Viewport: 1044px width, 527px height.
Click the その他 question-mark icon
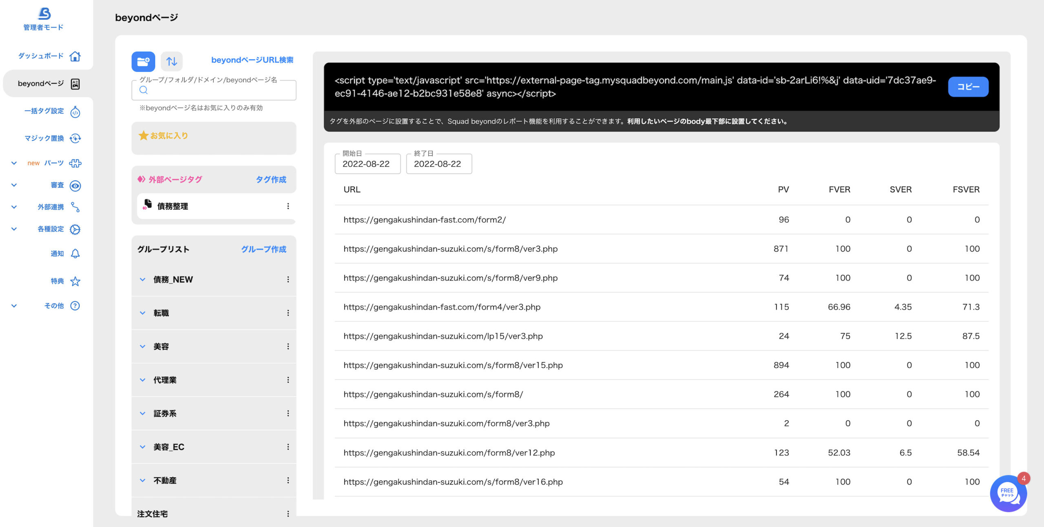[75, 306]
